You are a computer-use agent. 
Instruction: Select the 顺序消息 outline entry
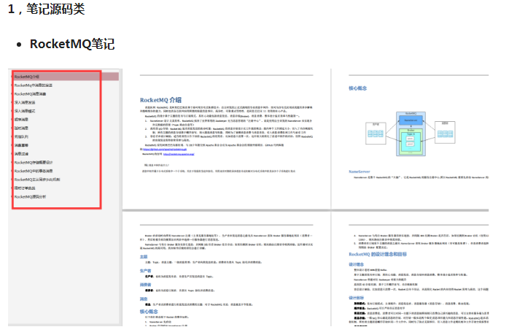[21, 120]
